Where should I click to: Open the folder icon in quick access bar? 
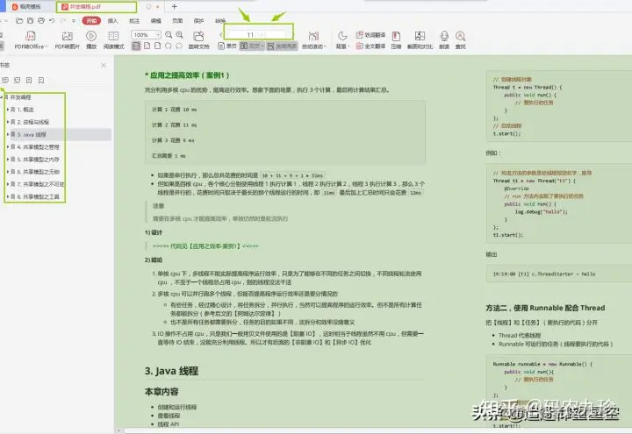coord(19,20)
